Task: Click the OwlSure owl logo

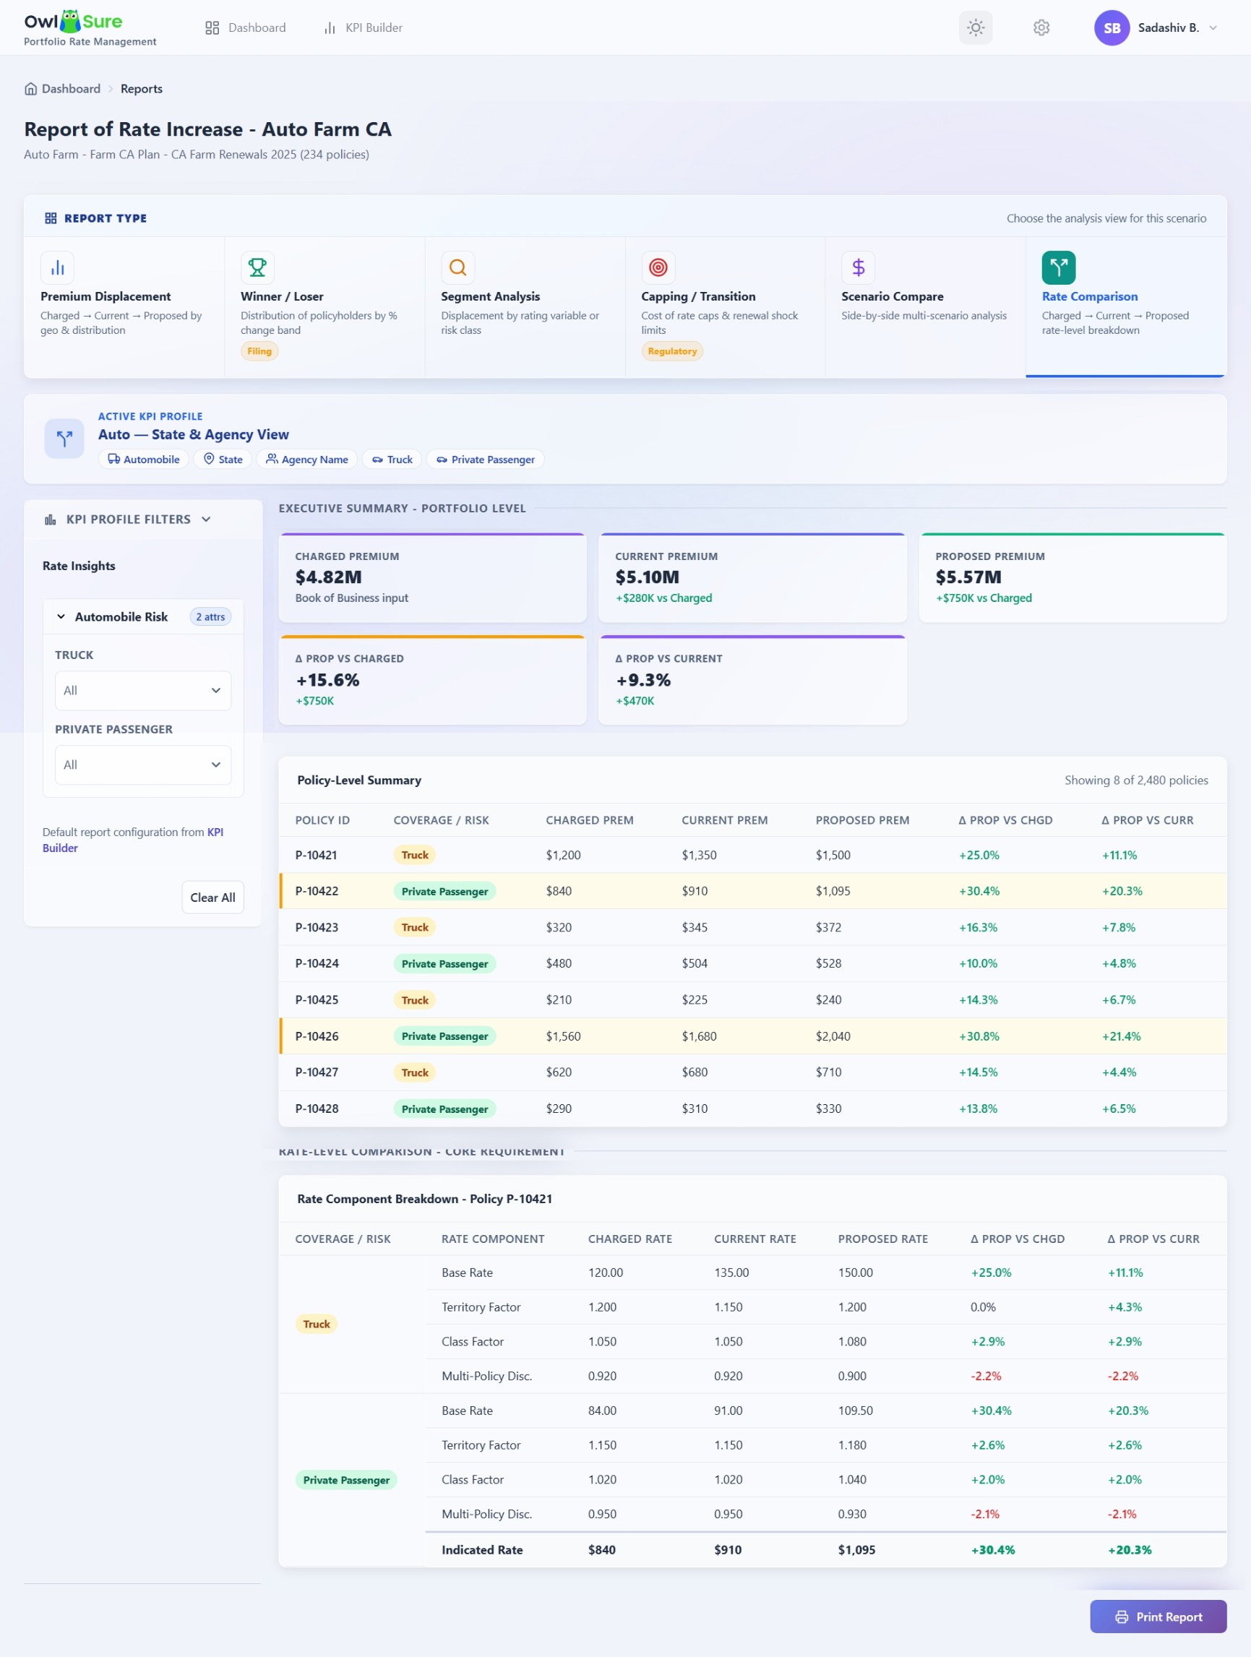Action: [70, 21]
